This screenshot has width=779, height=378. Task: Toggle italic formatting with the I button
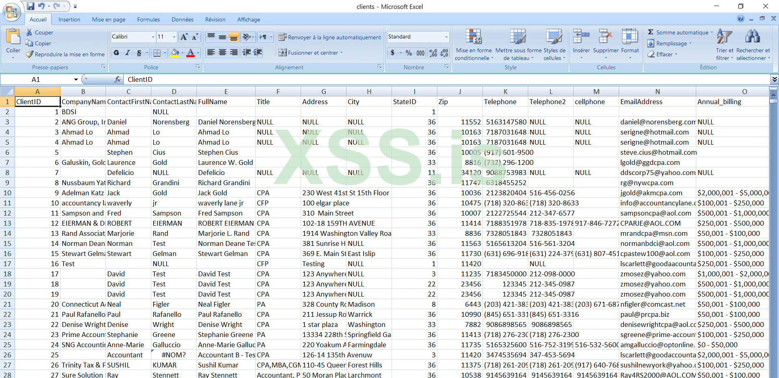click(128, 53)
